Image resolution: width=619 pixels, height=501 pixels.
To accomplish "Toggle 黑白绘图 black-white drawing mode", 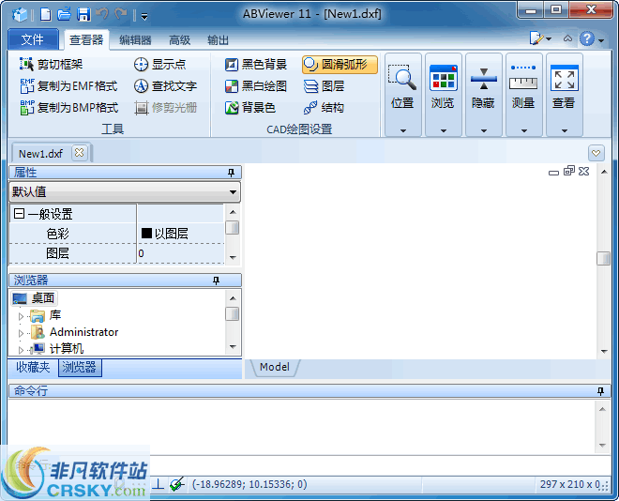I will [x=256, y=86].
